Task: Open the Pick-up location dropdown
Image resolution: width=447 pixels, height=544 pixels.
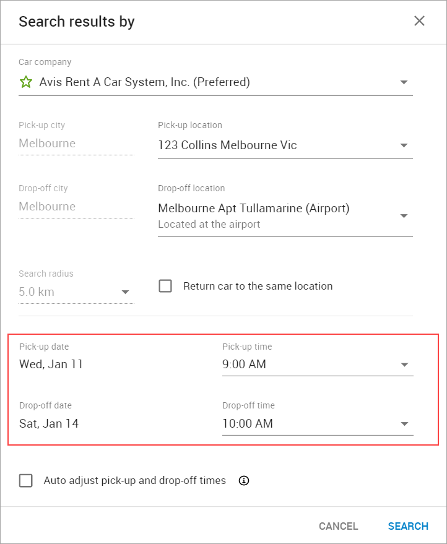Action: (285, 145)
